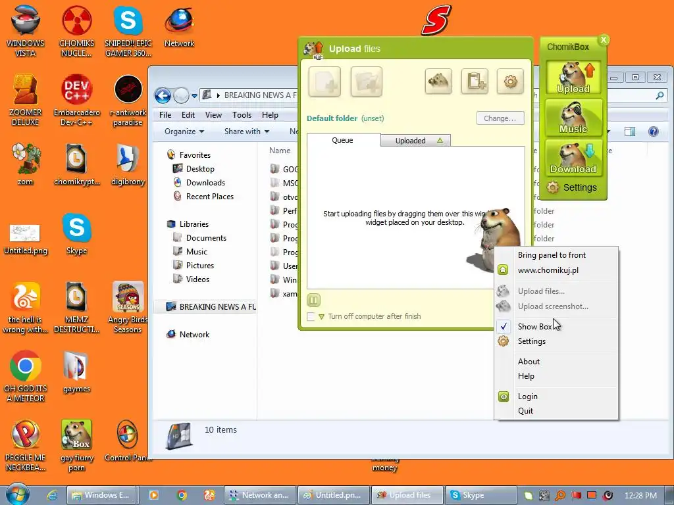Viewport: 674px width, 505px height.
Task: Click the hamster screenshot icon in Upload toolbar
Action: coord(438,81)
